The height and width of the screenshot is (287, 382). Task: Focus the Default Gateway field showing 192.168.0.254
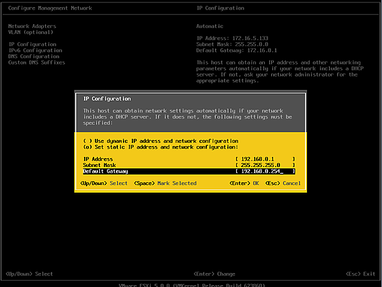pyautogui.click(x=265, y=171)
